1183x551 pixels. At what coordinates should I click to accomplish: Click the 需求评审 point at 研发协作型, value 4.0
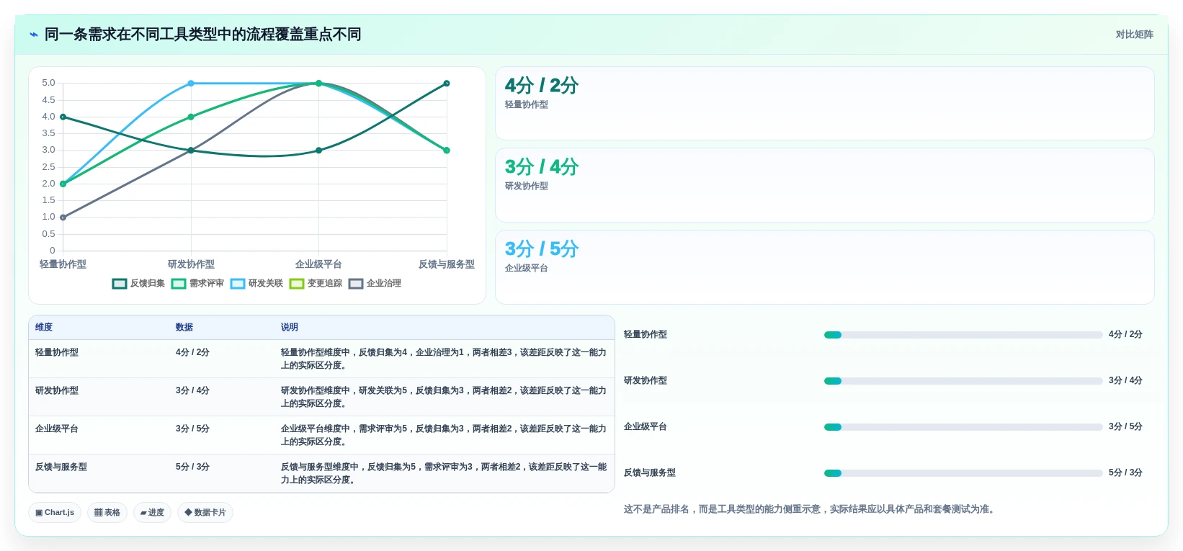(191, 117)
